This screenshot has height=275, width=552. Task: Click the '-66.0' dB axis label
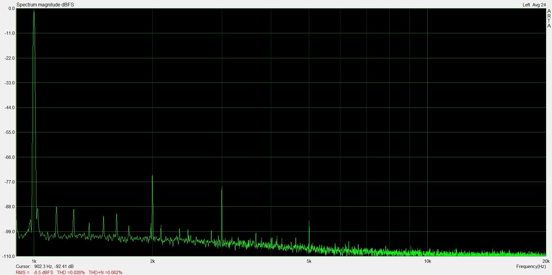click(10, 157)
